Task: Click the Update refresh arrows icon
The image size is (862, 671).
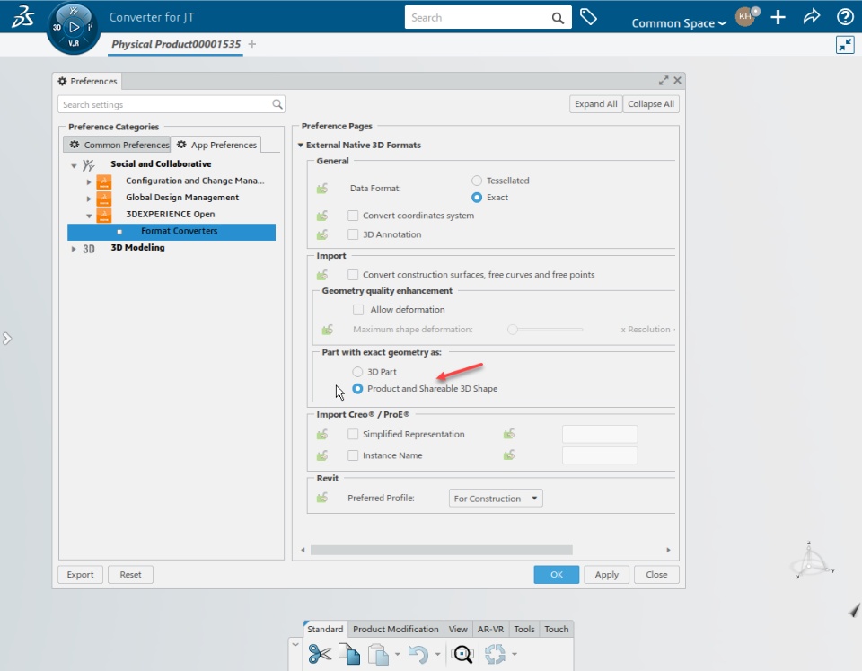Action: (495, 654)
